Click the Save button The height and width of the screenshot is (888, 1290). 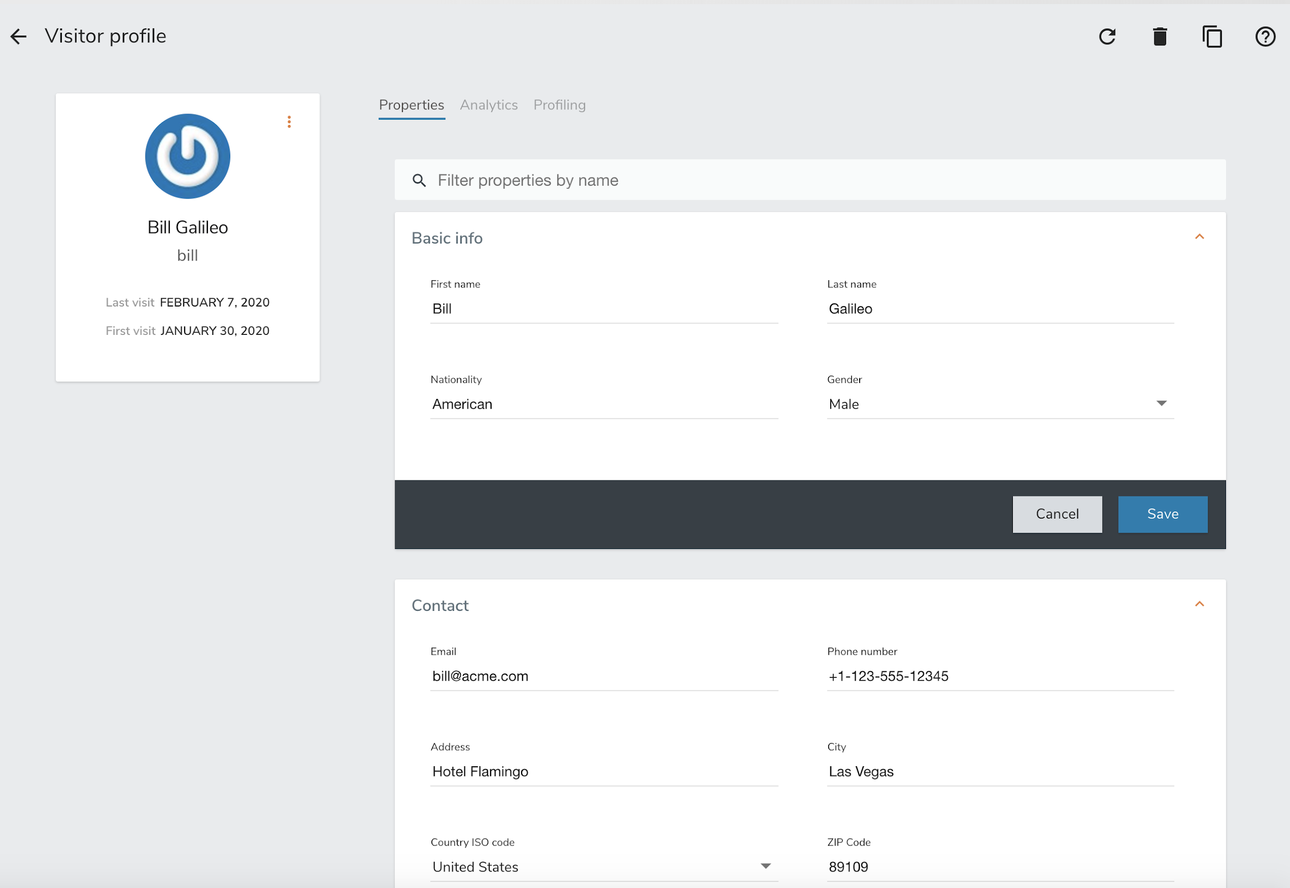point(1162,514)
